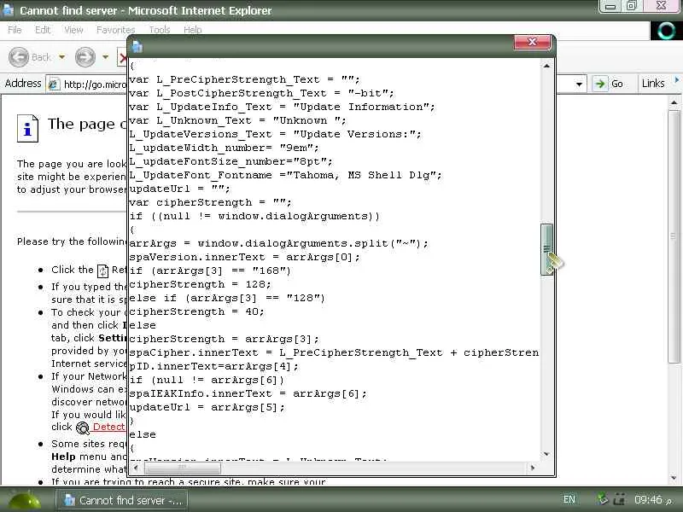Close the source code dialog window

click(x=532, y=42)
